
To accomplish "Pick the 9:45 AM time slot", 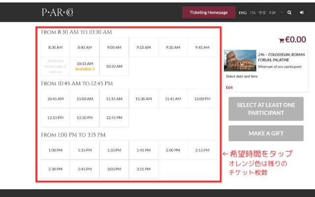I will [202, 47].
